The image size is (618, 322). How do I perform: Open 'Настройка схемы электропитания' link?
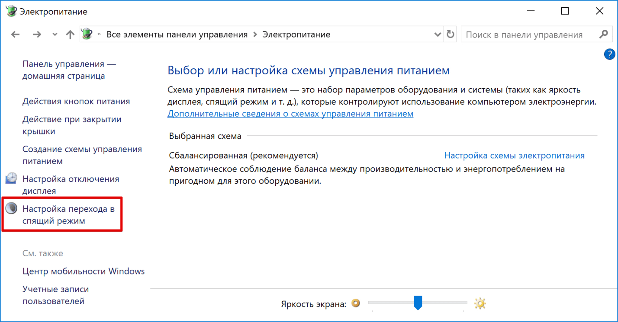pos(514,156)
